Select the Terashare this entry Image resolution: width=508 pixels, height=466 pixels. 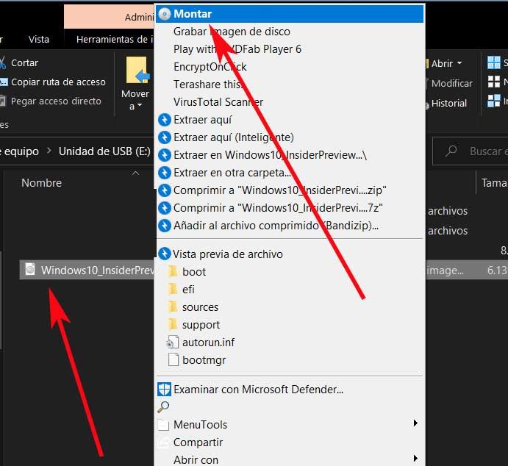tap(290, 85)
